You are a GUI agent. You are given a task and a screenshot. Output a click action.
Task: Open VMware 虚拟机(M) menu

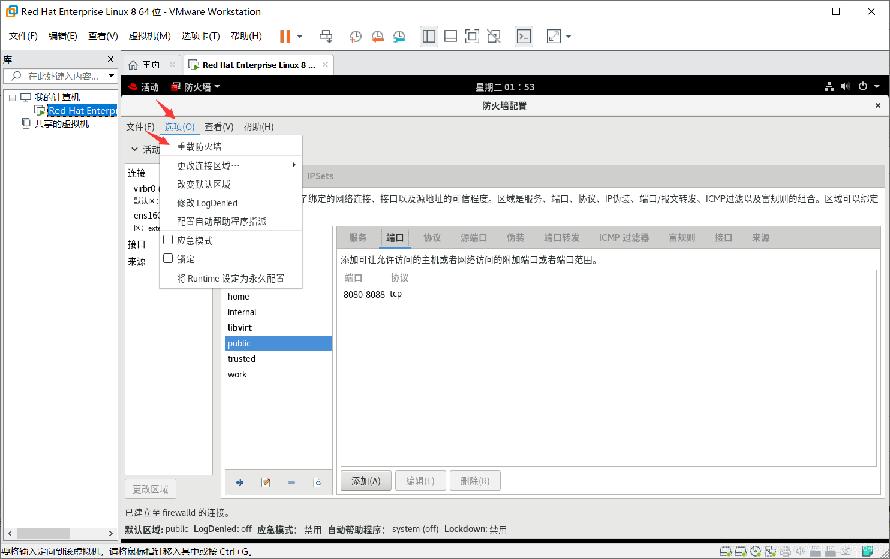click(150, 36)
